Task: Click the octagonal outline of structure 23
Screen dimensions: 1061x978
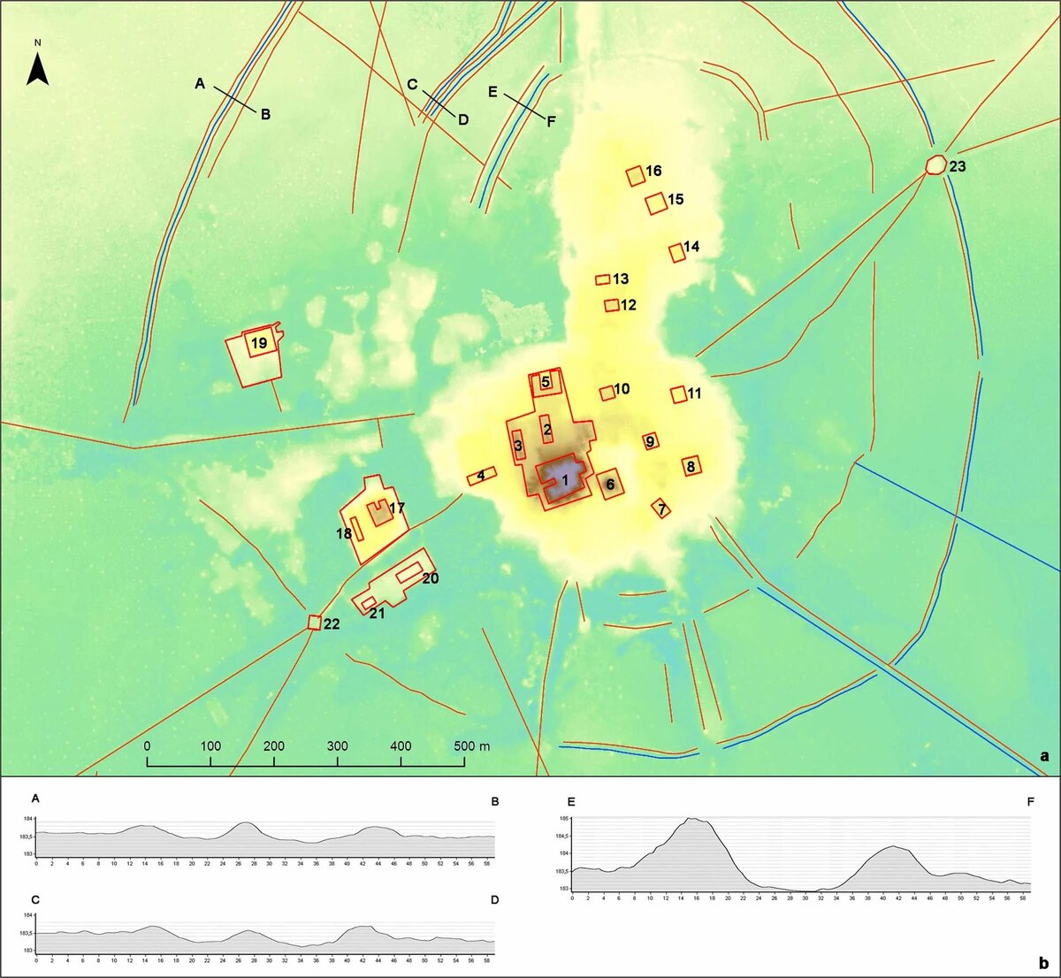Action: [935, 164]
